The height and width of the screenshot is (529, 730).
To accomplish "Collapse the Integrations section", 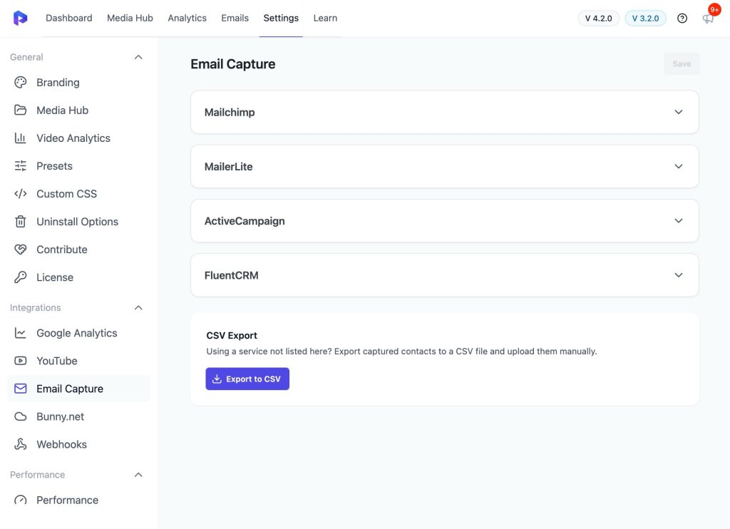I will pos(138,308).
